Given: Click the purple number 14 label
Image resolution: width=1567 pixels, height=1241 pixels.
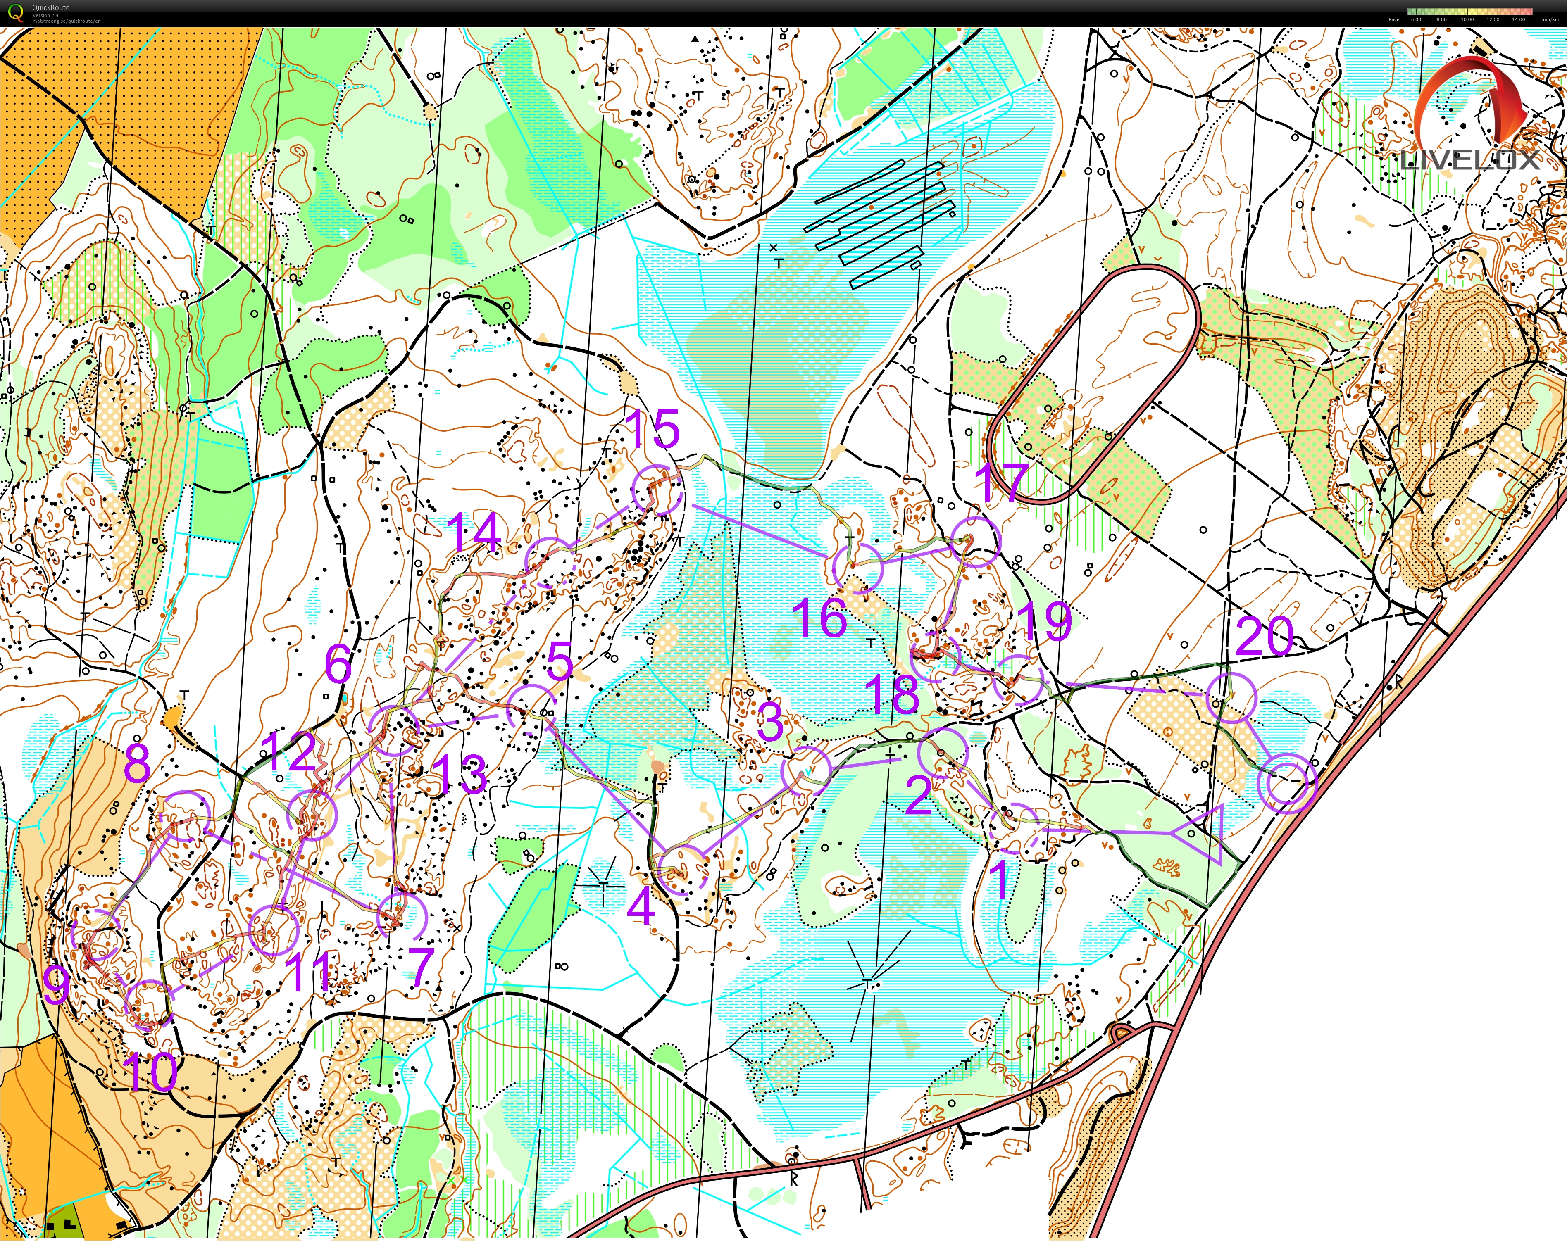Looking at the screenshot, I should 474,533.
